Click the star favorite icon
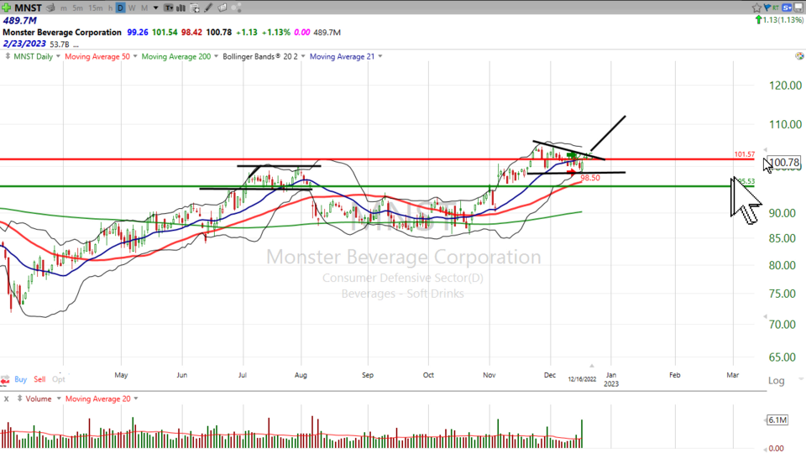Viewport: 806px width, 453px height. coord(757,8)
